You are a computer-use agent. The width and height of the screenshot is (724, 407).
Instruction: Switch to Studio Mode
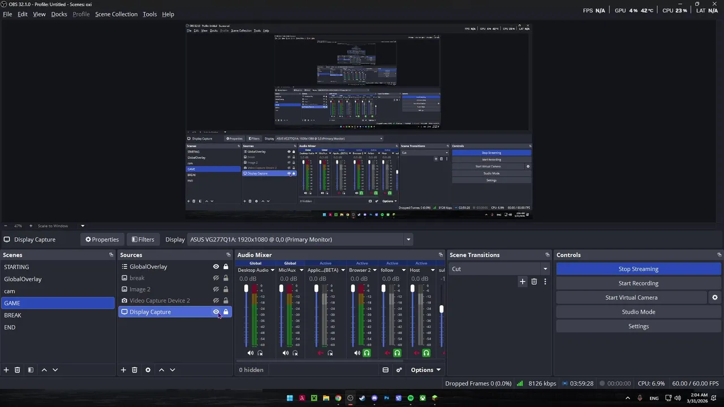coord(638,312)
